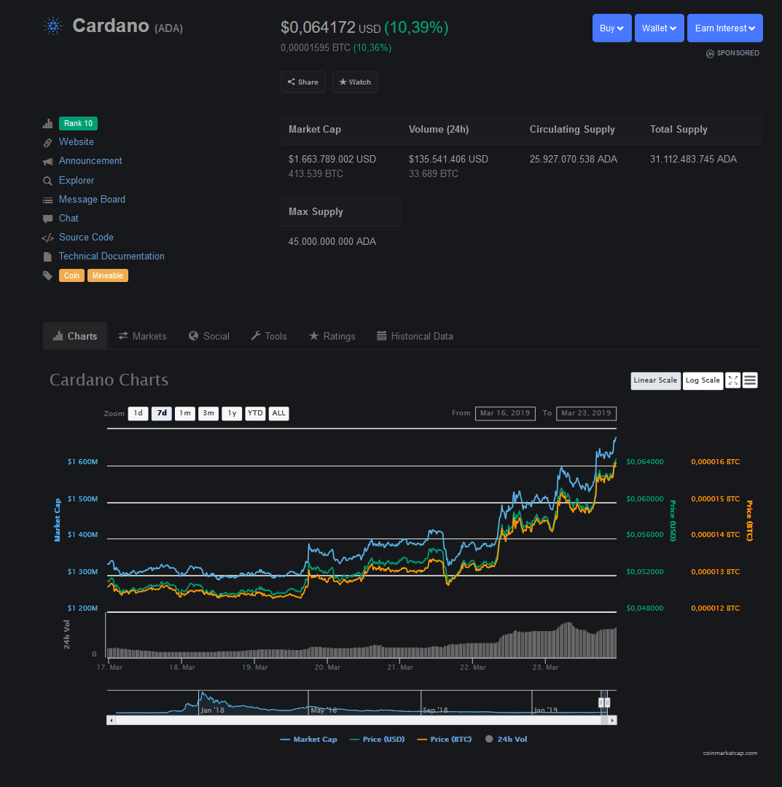Click the navigator left range handle
This screenshot has height=787, width=782.
point(601,702)
